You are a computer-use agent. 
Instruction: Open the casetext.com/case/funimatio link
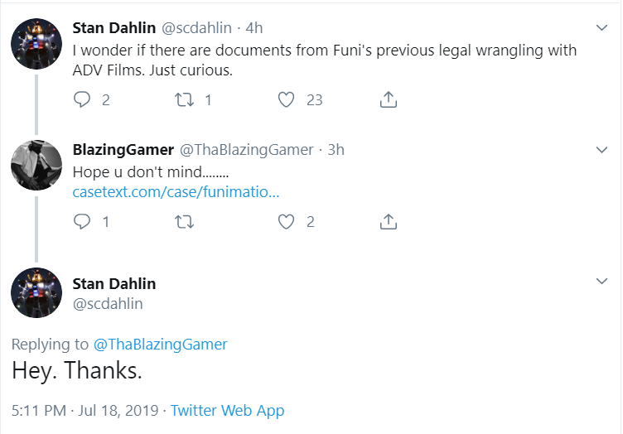point(176,192)
